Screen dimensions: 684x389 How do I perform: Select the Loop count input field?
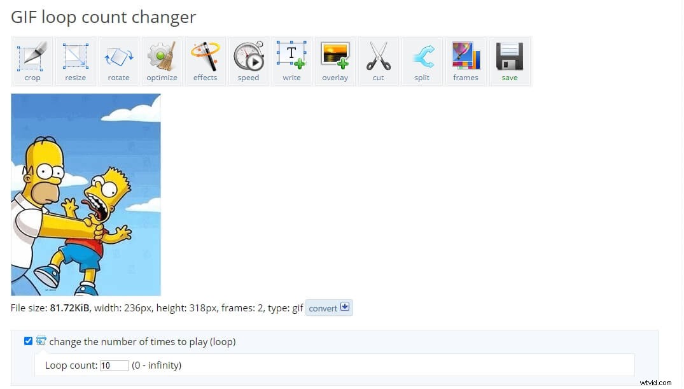[x=114, y=365]
